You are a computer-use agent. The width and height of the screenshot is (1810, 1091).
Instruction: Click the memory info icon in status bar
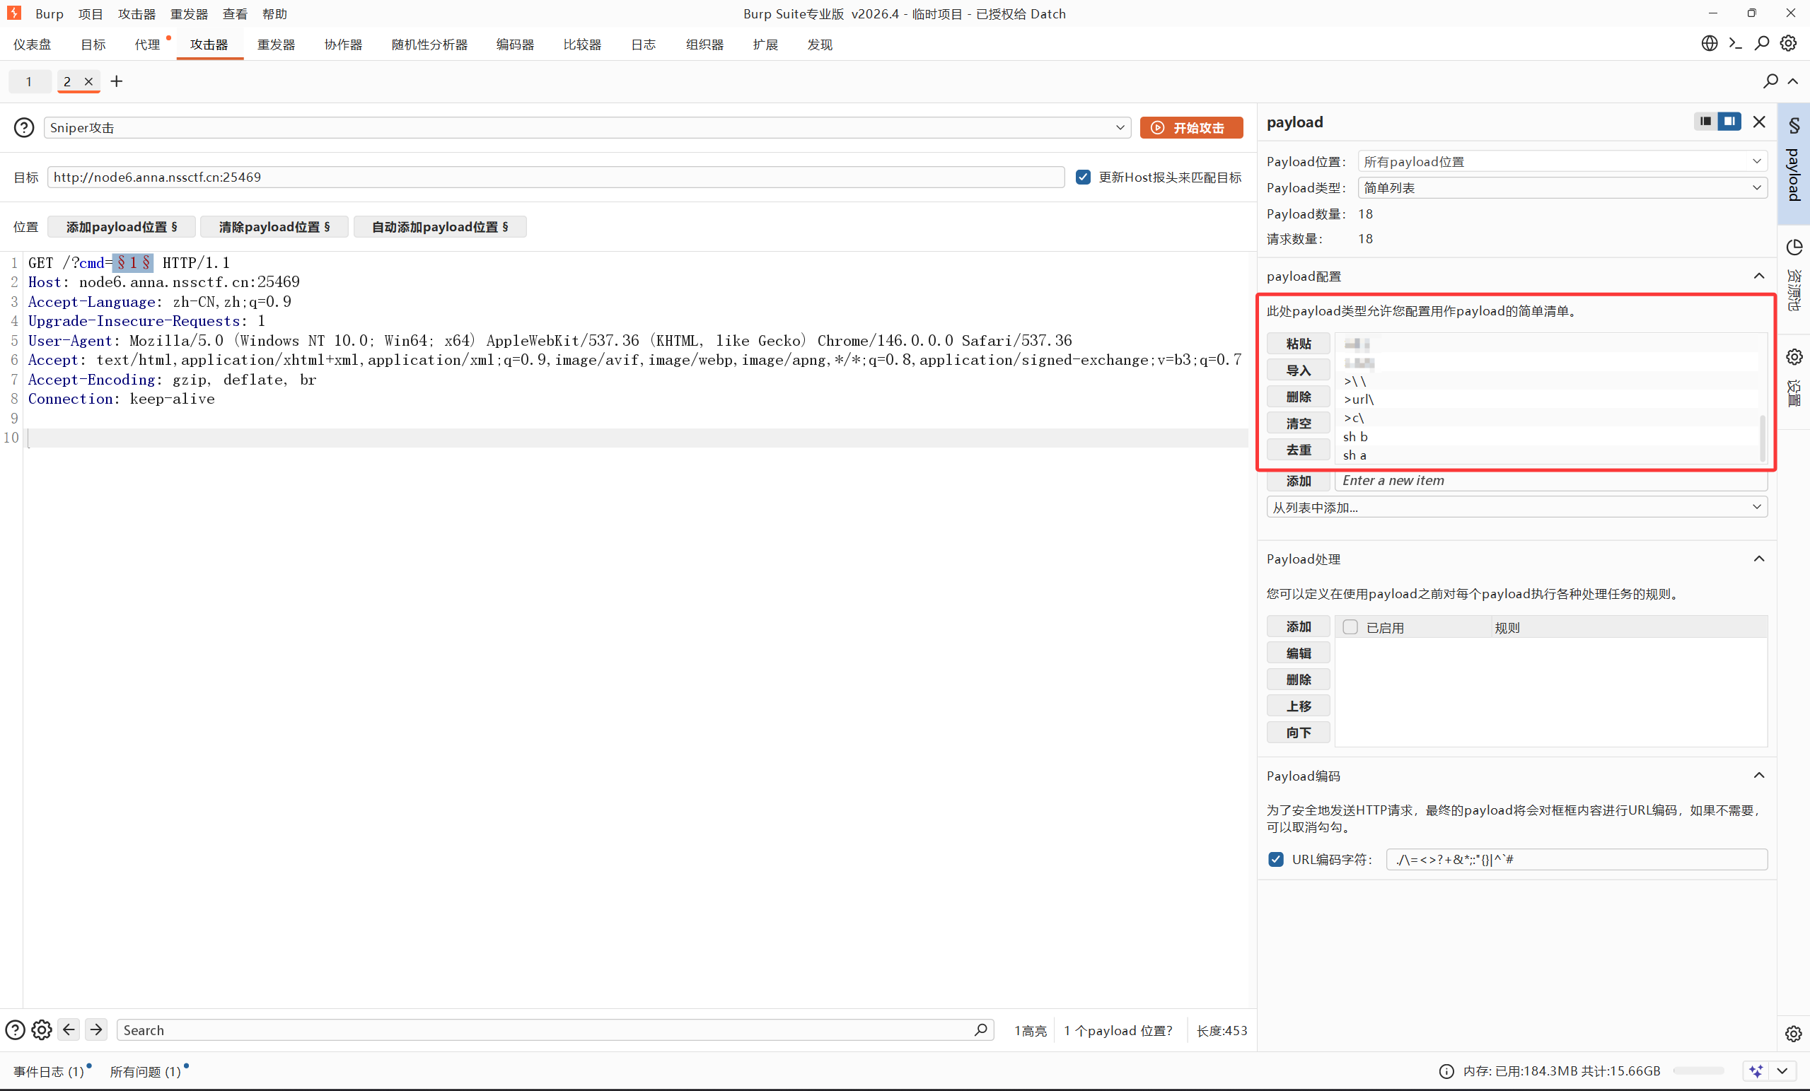[x=1446, y=1071]
